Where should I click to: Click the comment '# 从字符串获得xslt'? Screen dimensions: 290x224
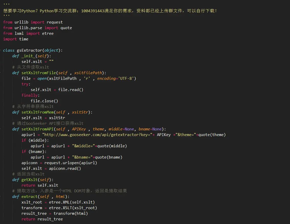(33, 107)
